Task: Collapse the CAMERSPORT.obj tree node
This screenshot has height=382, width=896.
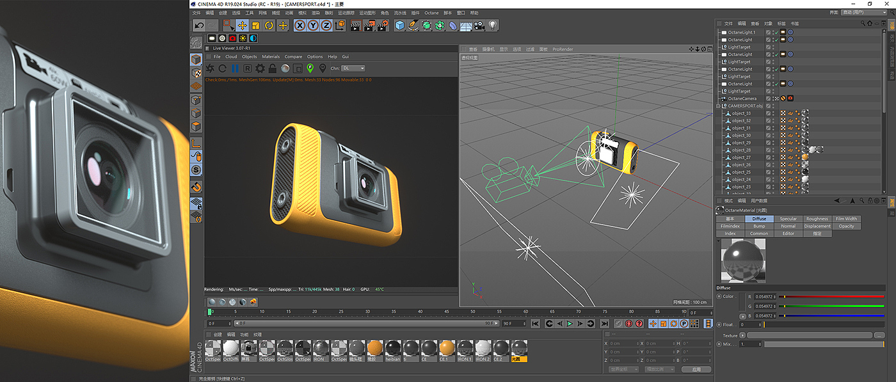Action: coord(718,106)
